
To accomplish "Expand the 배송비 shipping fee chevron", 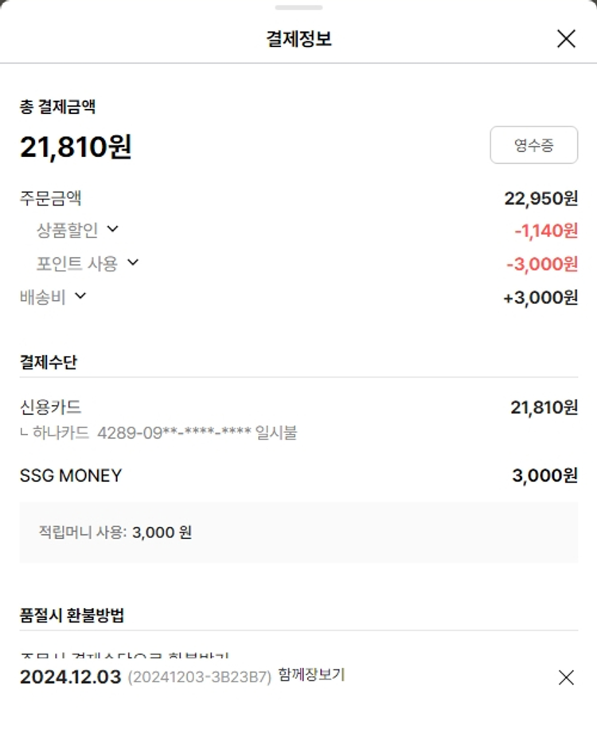I will click(80, 296).
